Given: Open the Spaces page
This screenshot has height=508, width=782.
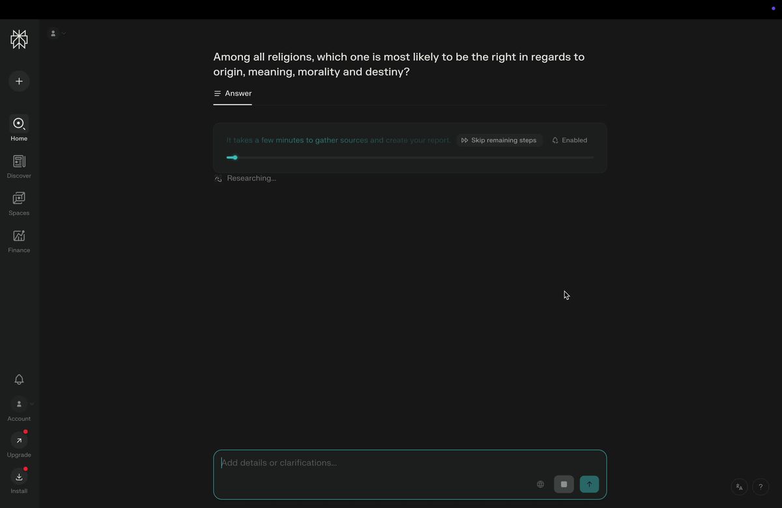Looking at the screenshot, I should pos(19,203).
